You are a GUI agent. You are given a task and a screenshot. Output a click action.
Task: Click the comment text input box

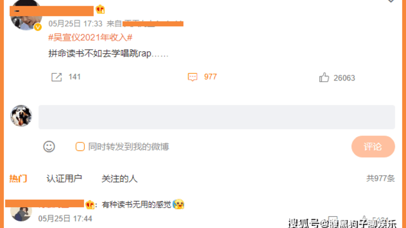217,117
